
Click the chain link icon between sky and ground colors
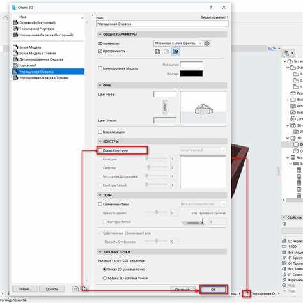tap(165, 107)
